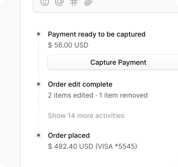Viewport: 178px width, 167px height.
Task: Open the emoji picker smiley icon
Action: (x=45, y=2)
